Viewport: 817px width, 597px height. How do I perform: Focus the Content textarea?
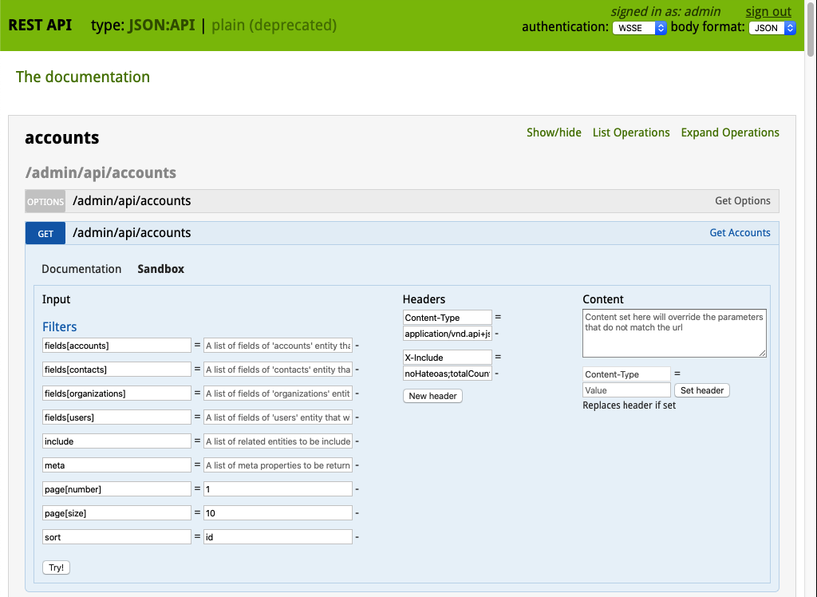tap(674, 333)
